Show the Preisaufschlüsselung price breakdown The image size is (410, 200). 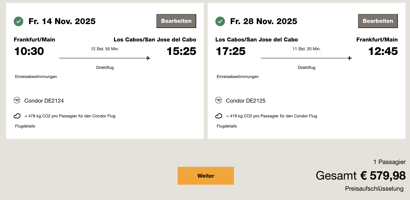[x=374, y=189]
